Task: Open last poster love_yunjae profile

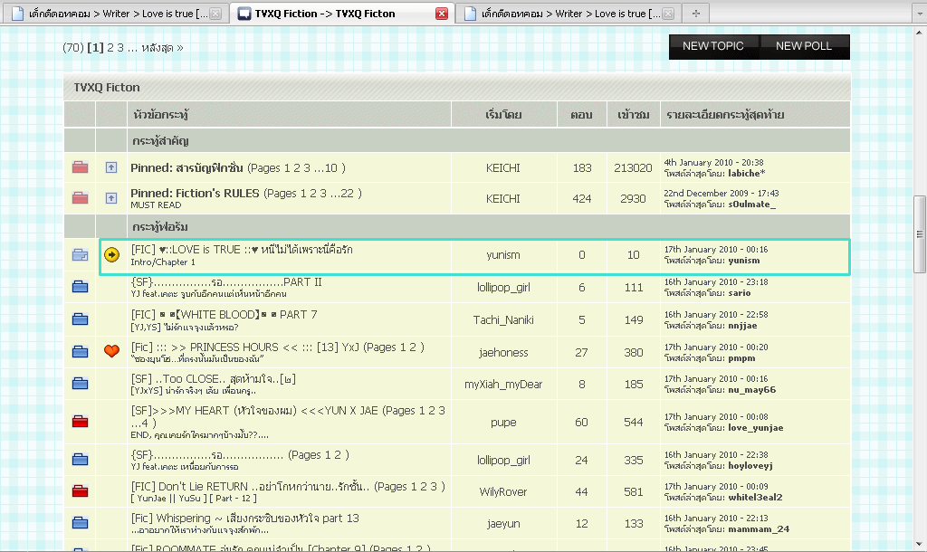Action: 756,427
